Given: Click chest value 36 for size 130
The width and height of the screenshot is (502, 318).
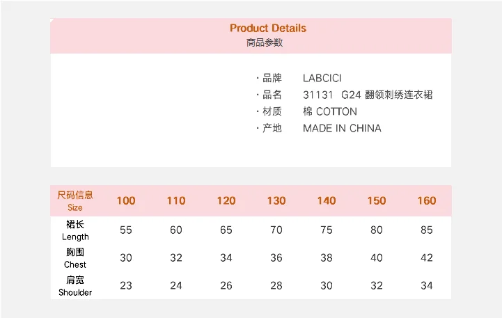Looking at the screenshot, I should click(276, 258).
